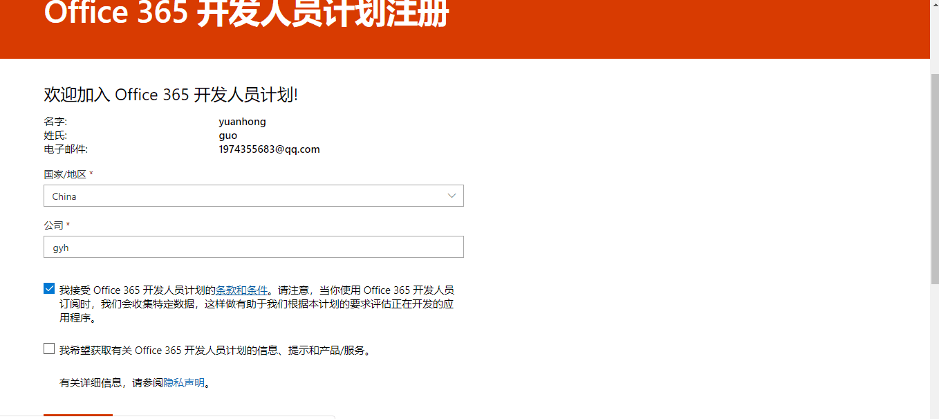Screen dimensions: 939x419
Task: Click the surname value guo
Action: (227, 136)
